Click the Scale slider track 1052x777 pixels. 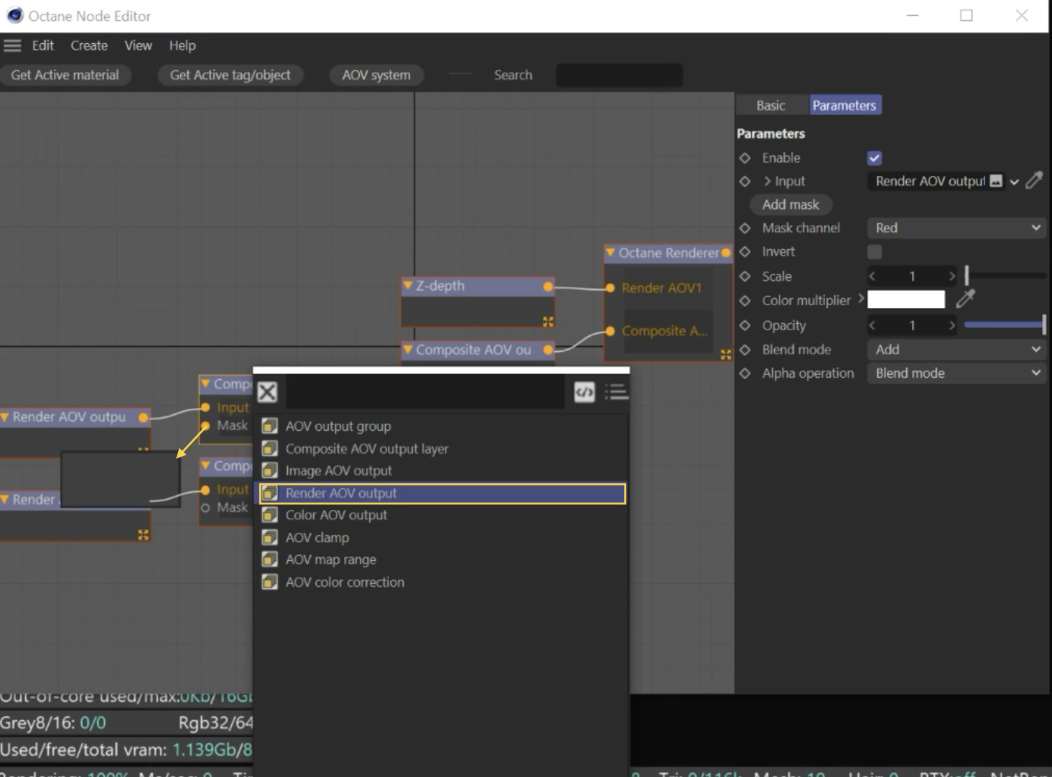[x=1005, y=276]
